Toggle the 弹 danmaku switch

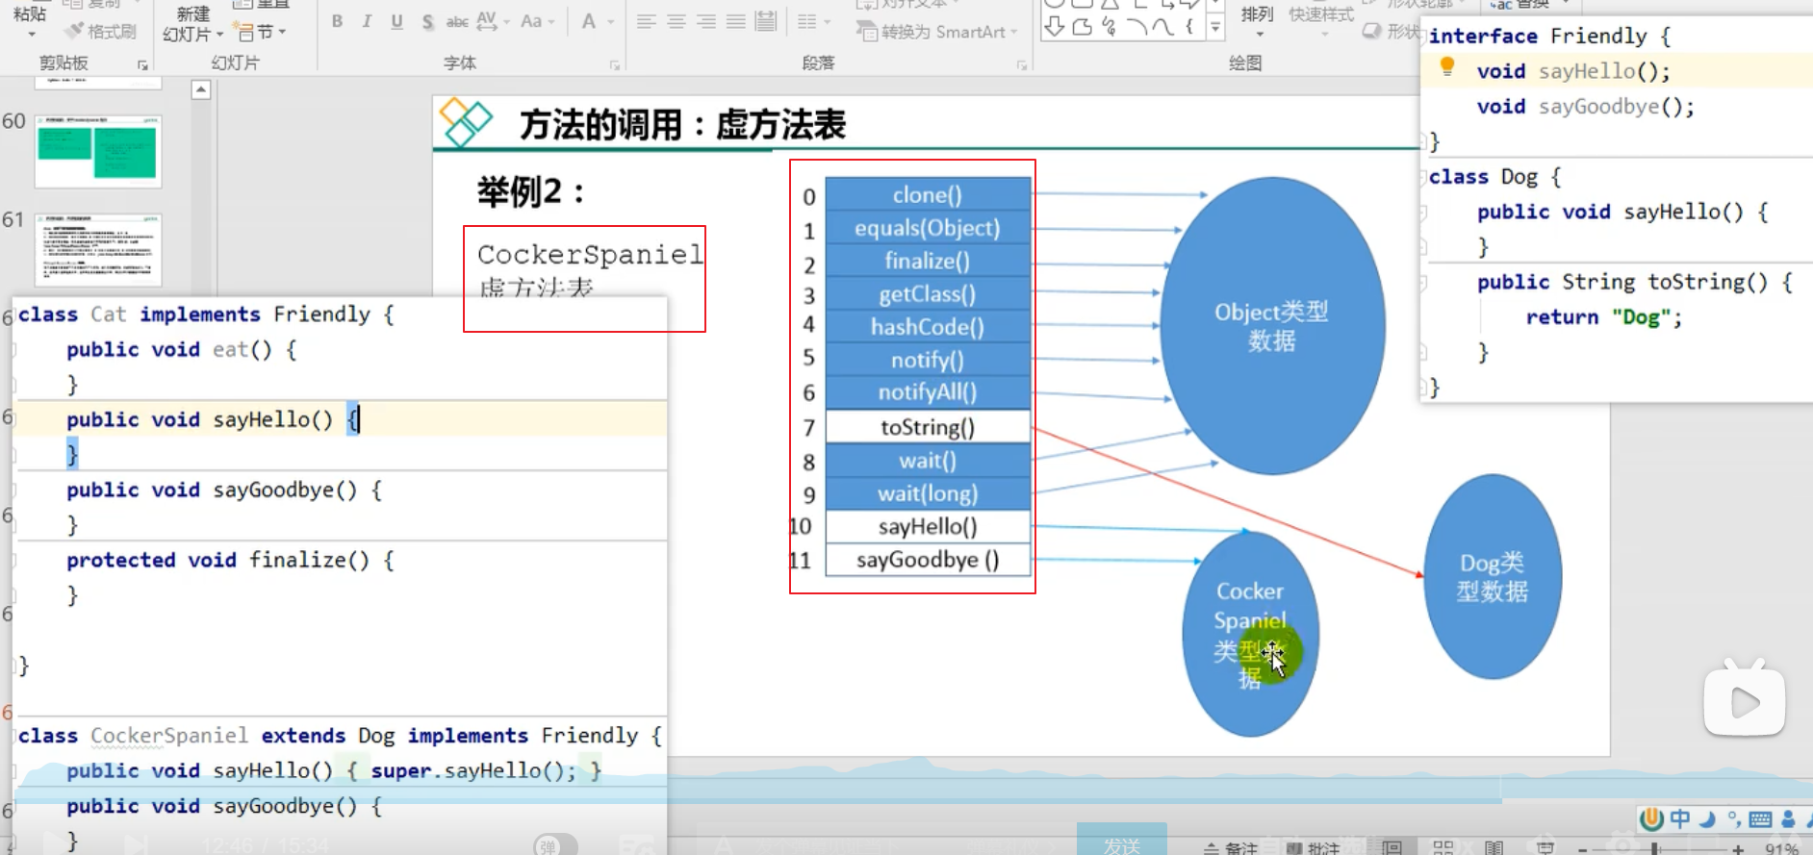555,845
